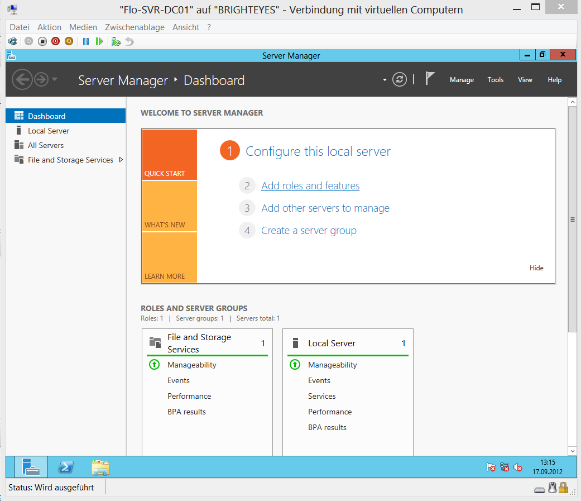Revert the virtual machine
The image size is (581, 501).
point(129,41)
